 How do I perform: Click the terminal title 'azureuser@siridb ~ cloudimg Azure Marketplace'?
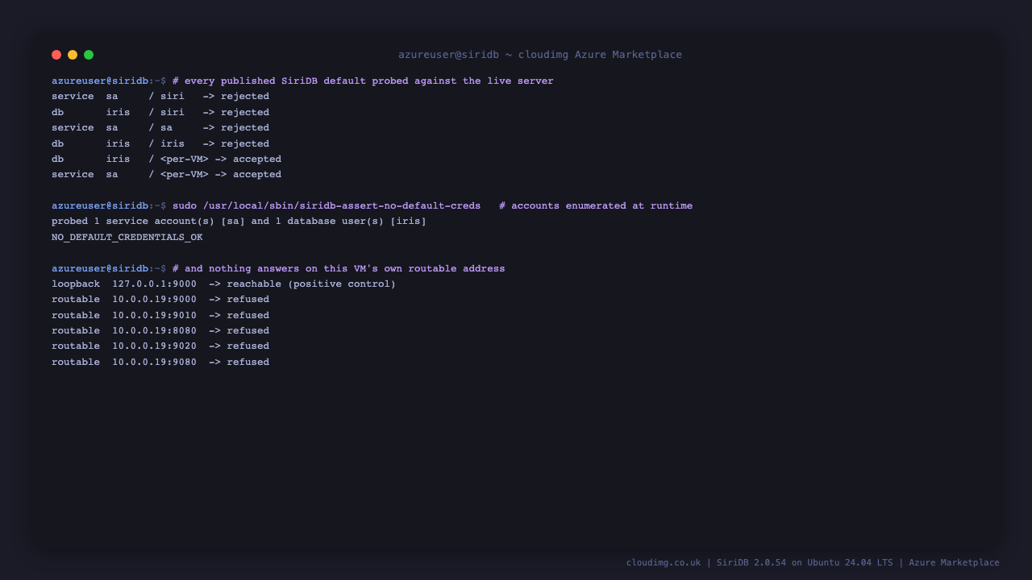click(x=540, y=55)
